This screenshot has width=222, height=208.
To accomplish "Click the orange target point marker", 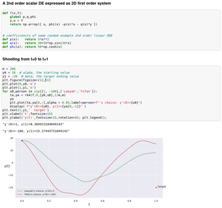I will pos(156,187).
